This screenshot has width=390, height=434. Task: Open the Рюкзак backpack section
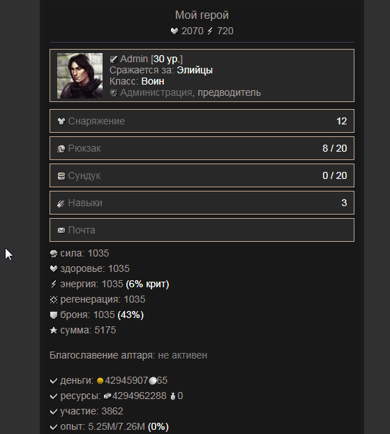(x=202, y=148)
